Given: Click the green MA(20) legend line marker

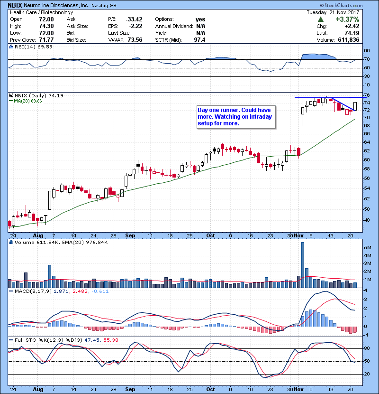Looking at the screenshot, I should [11, 101].
